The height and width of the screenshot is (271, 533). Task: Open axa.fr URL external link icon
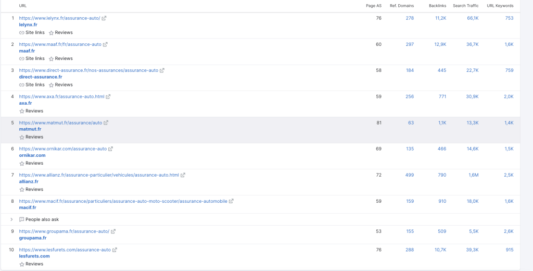coord(108,97)
